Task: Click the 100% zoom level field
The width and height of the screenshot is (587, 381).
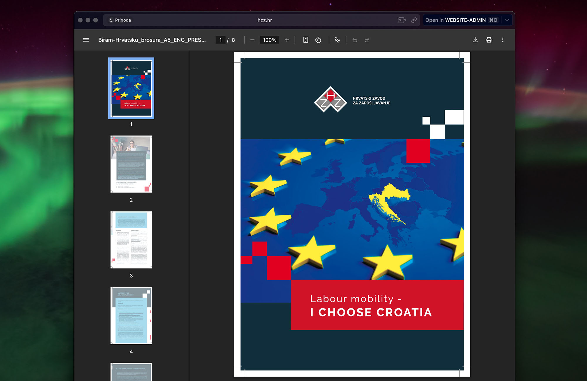Action: pyautogui.click(x=269, y=40)
